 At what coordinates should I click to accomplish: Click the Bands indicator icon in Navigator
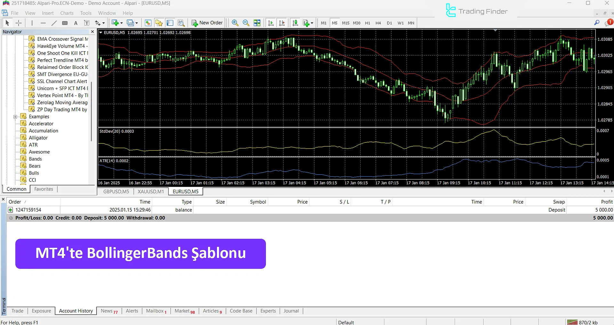23,159
